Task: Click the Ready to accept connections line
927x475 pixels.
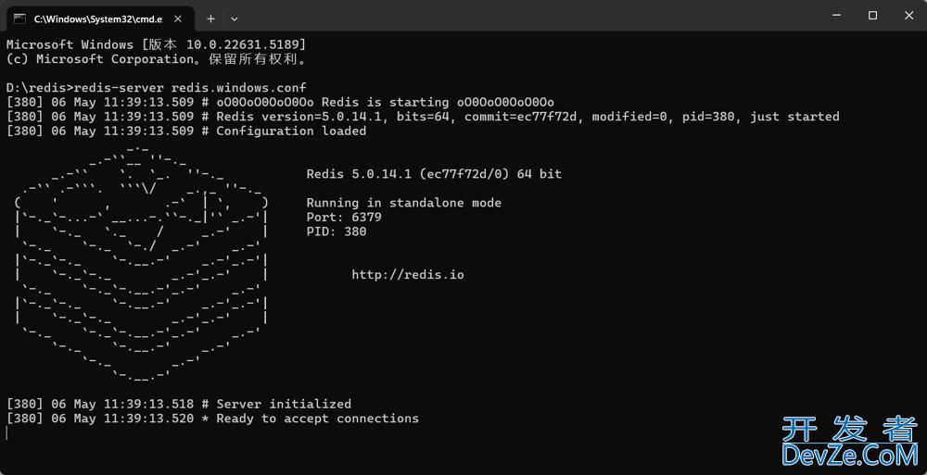Action: [x=213, y=419]
